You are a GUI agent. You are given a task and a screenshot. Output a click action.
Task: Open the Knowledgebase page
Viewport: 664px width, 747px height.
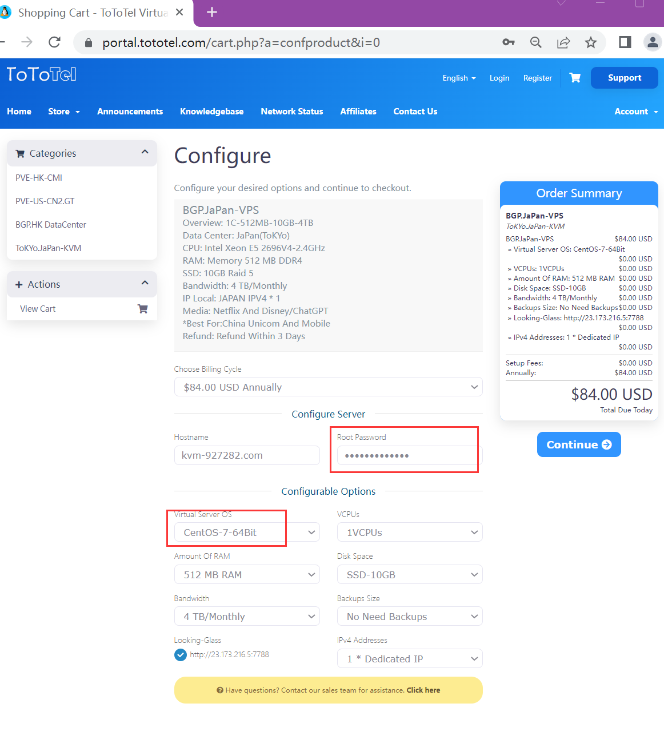pyautogui.click(x=211, y=112)
